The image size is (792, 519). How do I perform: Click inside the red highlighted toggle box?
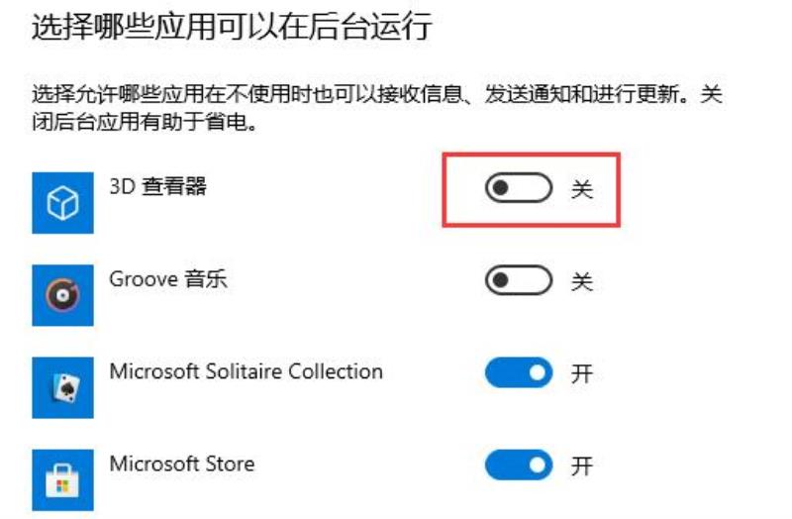click(x=532, y=189)
